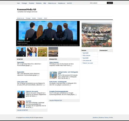Open 'Lena satsar allt!' in Senaste list
This screenshot has width=129, height=121.
point(87,61)
